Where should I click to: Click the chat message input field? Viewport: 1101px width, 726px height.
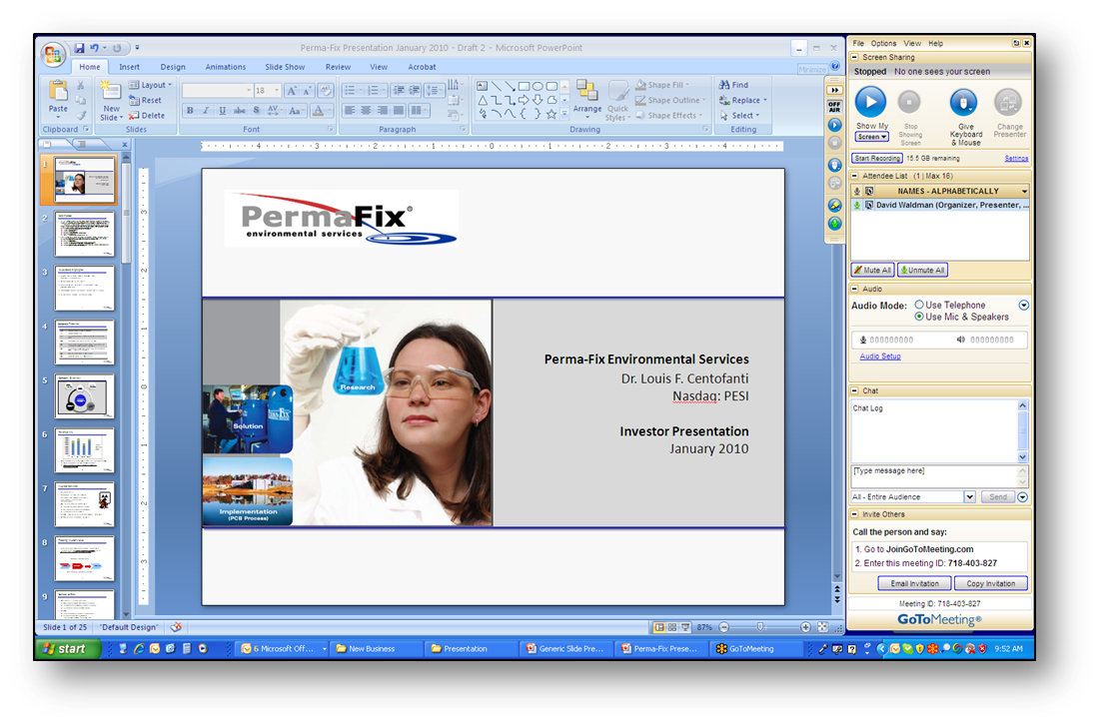934,476
